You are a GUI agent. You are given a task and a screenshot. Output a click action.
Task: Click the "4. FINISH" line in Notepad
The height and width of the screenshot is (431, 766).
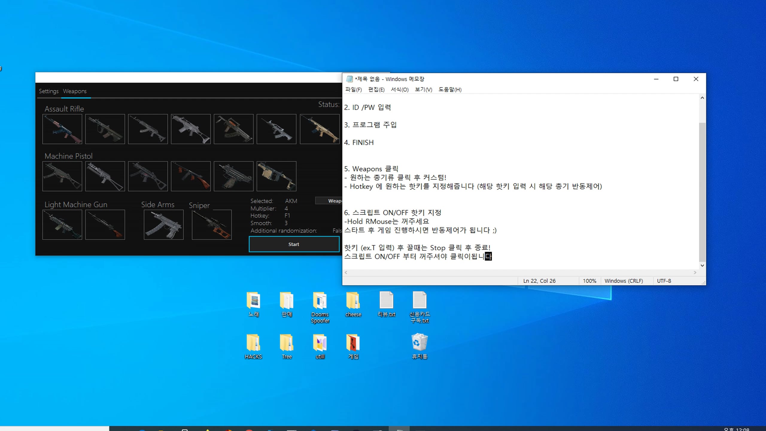click(359, 142)
